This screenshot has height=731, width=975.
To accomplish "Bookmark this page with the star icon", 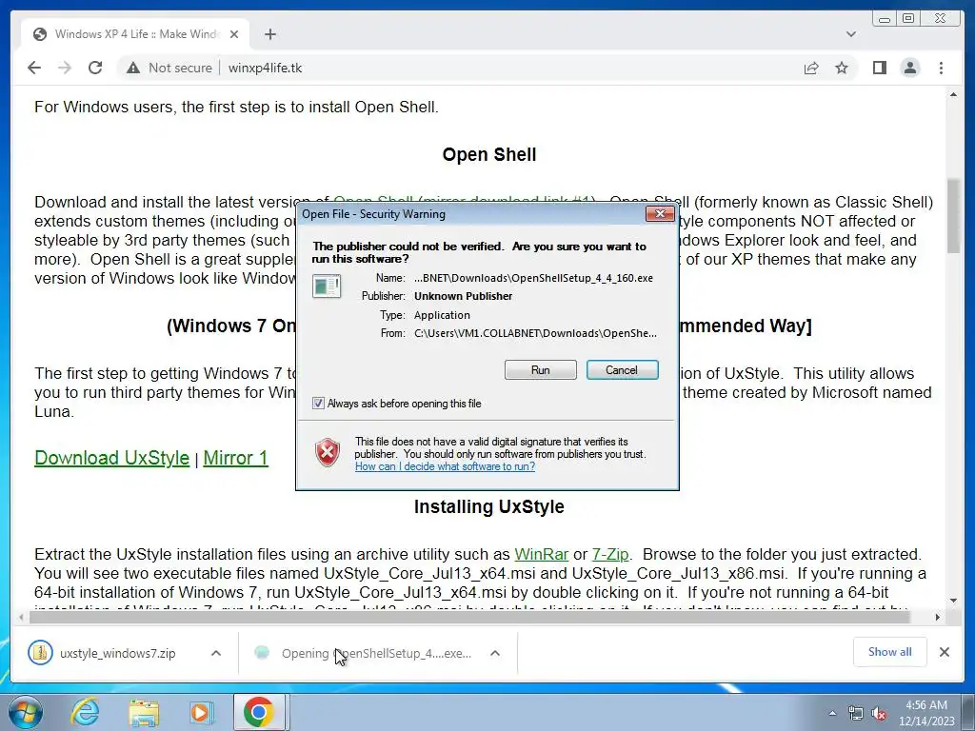I will click(842, 68).
